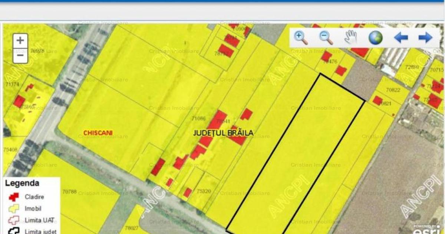The image size is (445, 234).
Task: Click the Limita judet legend symbol
Action: 14,231
